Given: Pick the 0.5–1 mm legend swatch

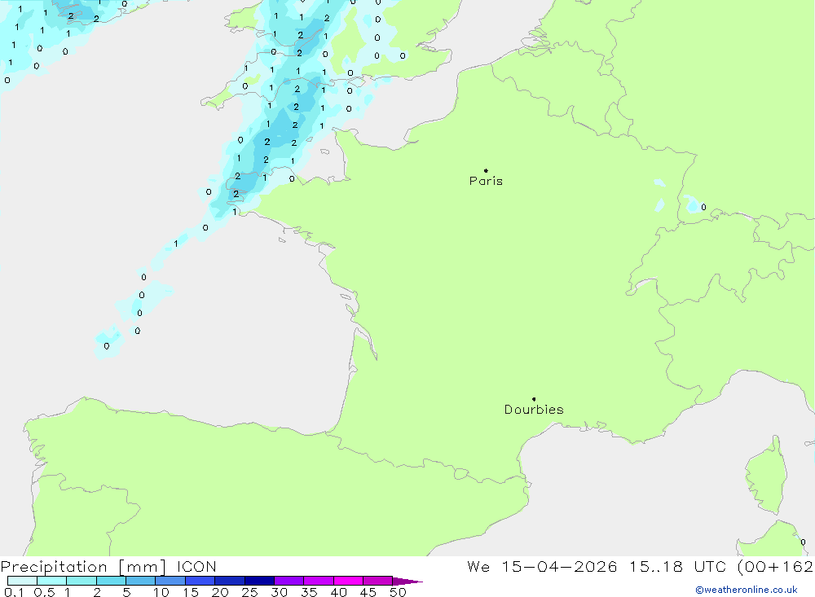Looking at the screenshot, I should click(x=52, y=581).
